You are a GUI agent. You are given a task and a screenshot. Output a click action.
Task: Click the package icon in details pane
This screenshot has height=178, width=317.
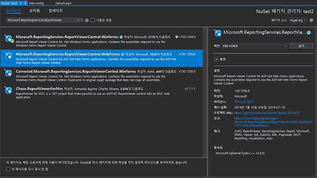218,33
